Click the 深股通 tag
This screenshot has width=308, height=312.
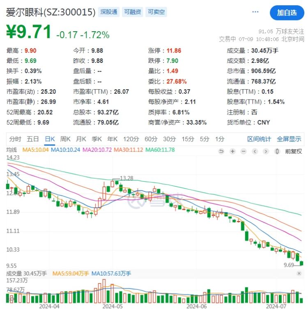click(x=108, y=12)
